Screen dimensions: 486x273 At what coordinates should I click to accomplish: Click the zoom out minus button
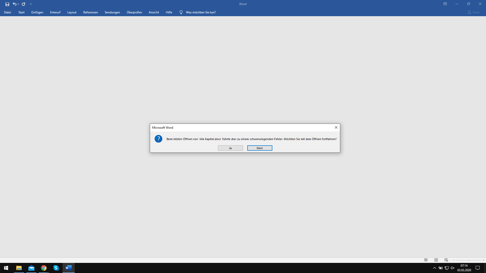coord(454,260)
